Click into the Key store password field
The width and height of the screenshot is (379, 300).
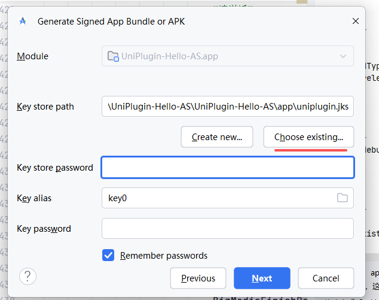pyautogui.click(x=227, y=168)
